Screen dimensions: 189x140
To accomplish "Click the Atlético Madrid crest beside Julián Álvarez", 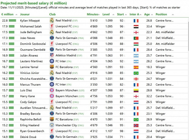I will coord(52,55).
